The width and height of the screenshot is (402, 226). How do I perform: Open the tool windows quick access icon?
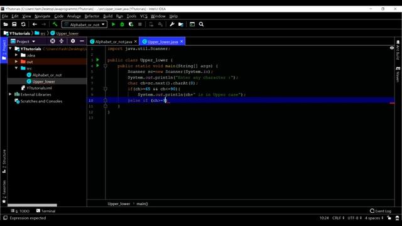(x=5, y=218)
